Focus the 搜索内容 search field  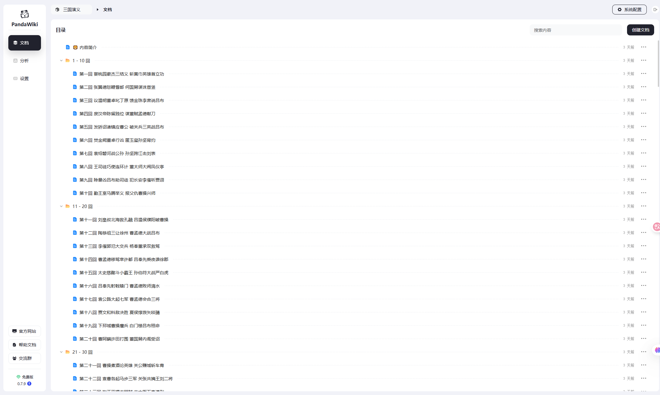click(575, 30)
